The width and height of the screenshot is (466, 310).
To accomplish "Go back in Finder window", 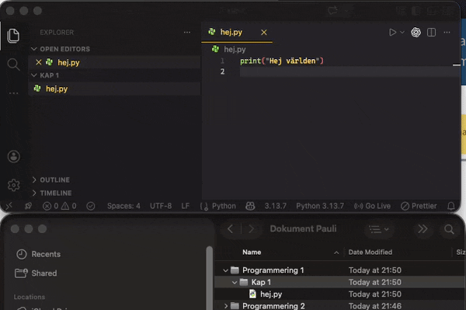I will [230, 229].
